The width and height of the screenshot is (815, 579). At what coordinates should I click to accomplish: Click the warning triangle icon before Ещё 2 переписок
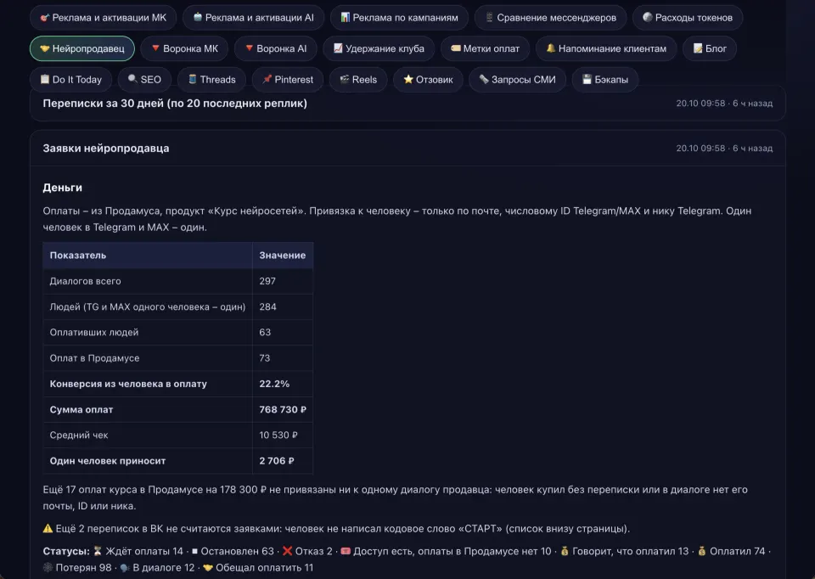coord(48,529)
